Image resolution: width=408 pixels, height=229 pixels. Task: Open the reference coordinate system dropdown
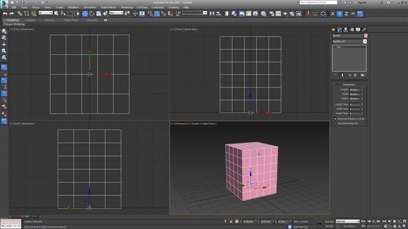[x=116, y=13]
